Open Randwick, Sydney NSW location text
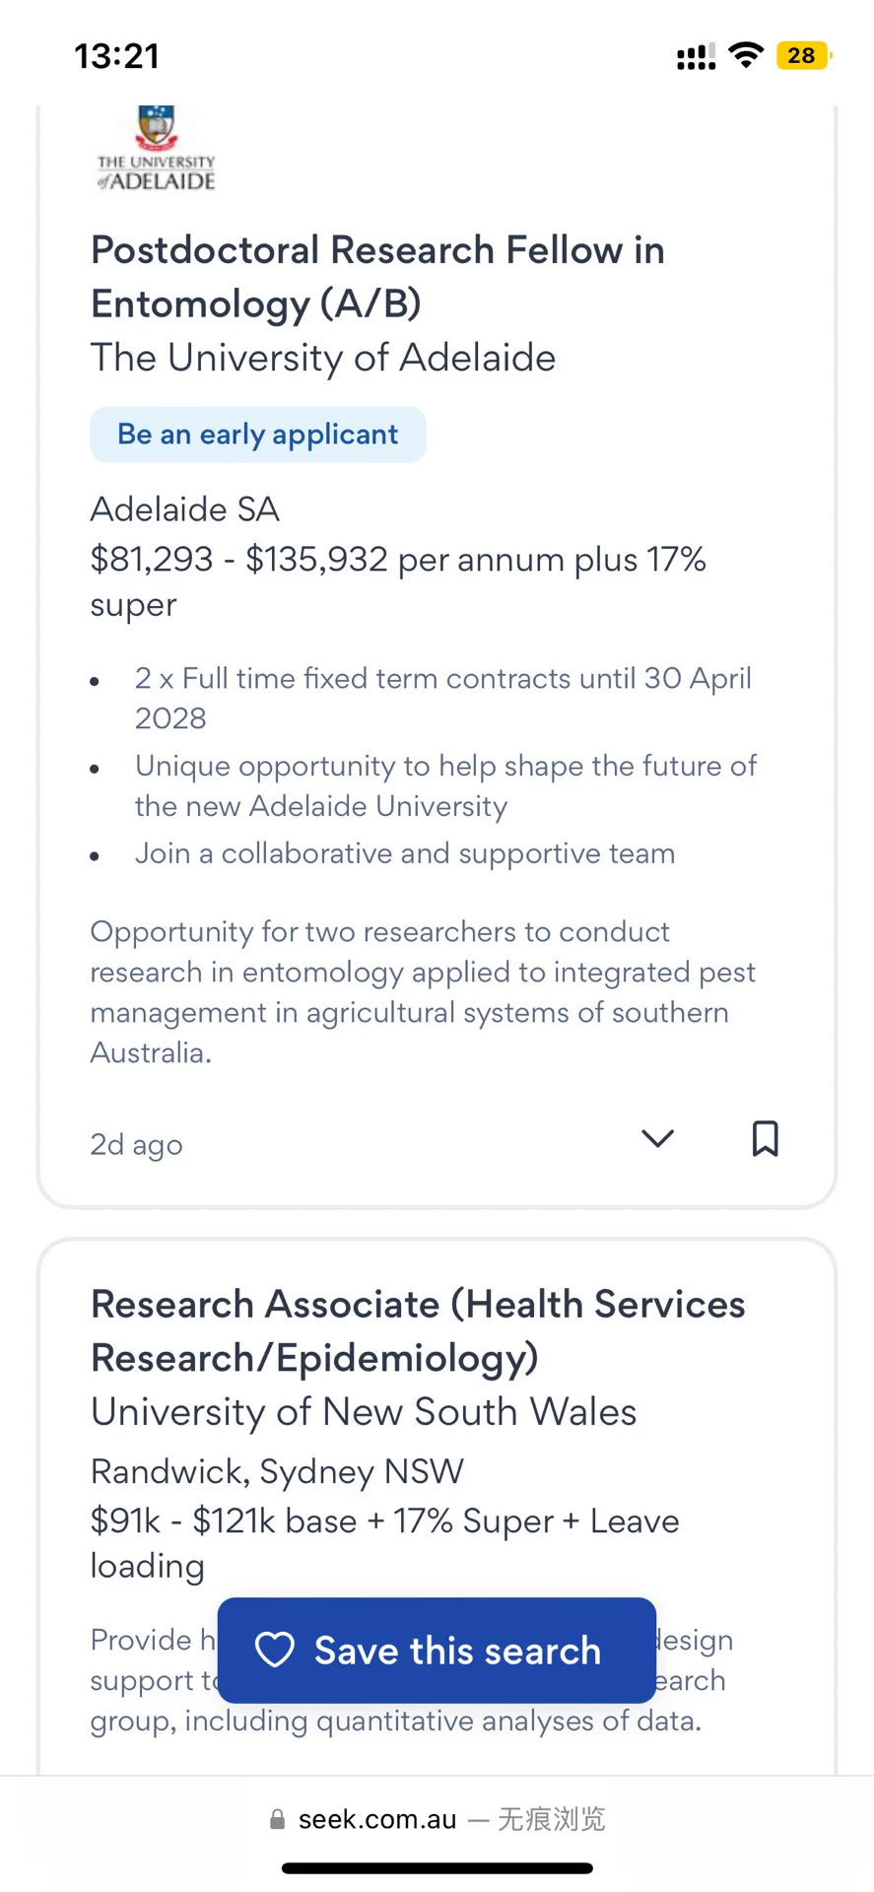The image size is (874, 1892). pyautogui.click(x=277, y=1471)
